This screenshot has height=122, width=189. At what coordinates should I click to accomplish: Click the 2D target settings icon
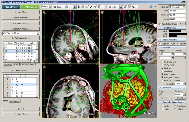[66, 7]
